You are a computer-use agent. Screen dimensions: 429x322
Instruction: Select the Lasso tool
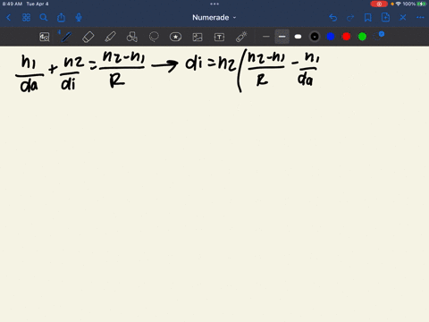tap(154, 37)
